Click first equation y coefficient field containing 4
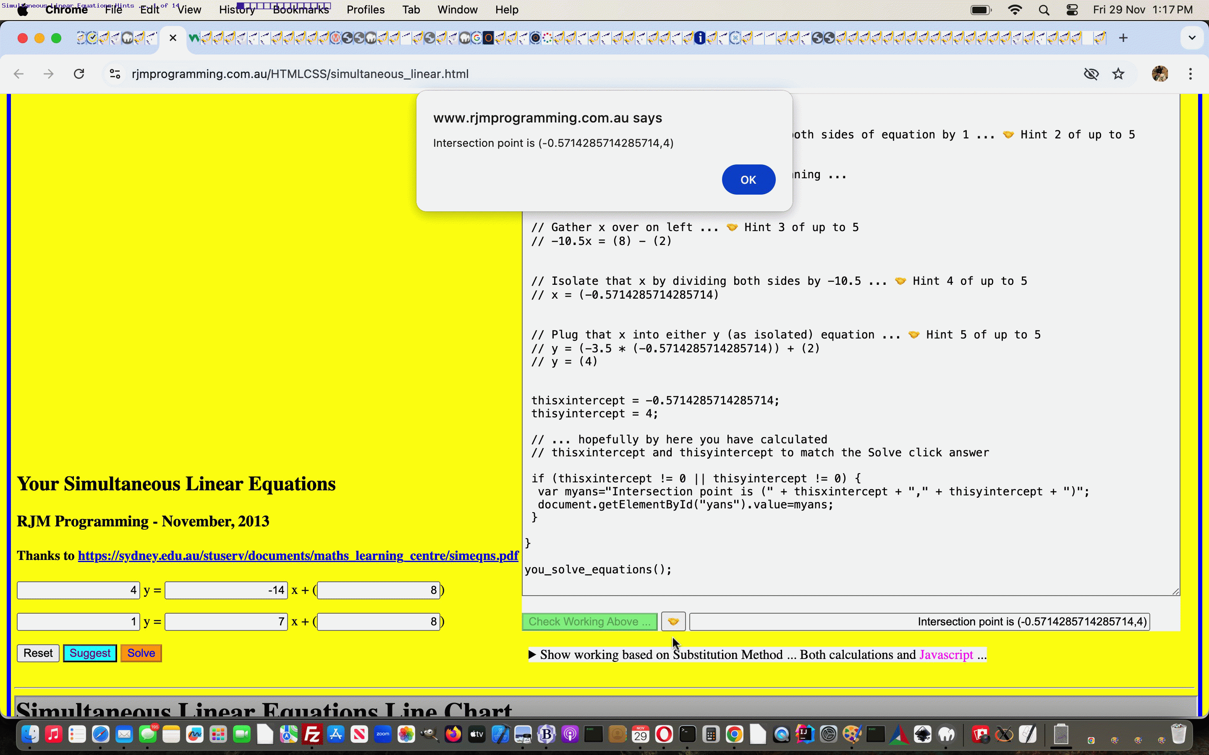The image size is (1209, 755). [79, 590]
